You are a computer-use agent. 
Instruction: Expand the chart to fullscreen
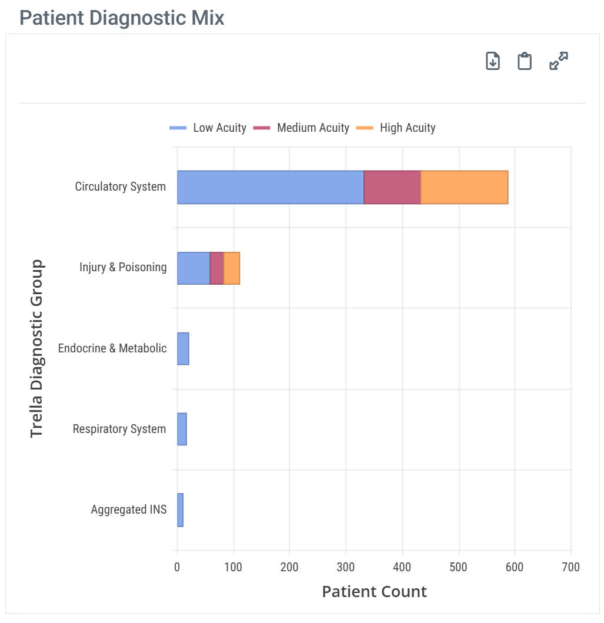point(558,61)
